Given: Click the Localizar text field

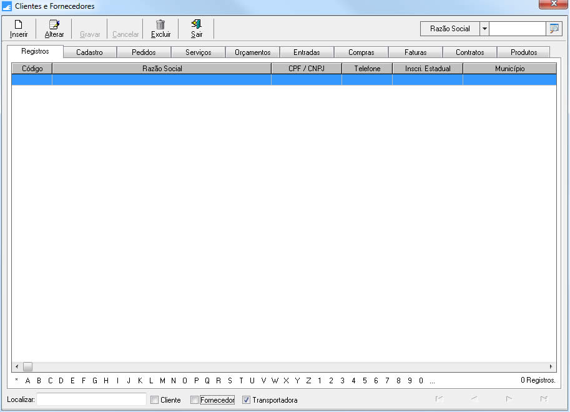Looking at the screenshot, I should 91,400.
